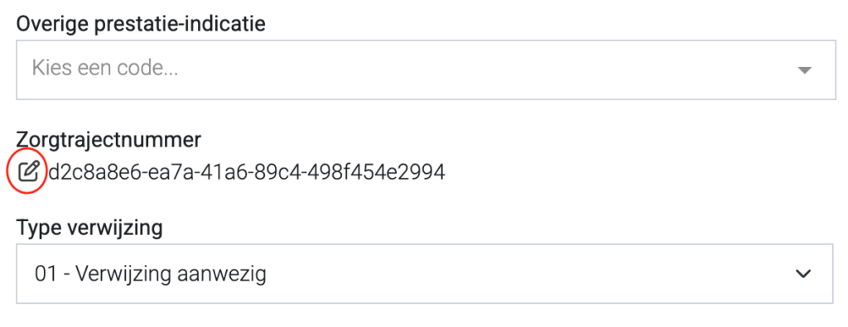Edit the care trajectory number via pencil

coord(29,171)
